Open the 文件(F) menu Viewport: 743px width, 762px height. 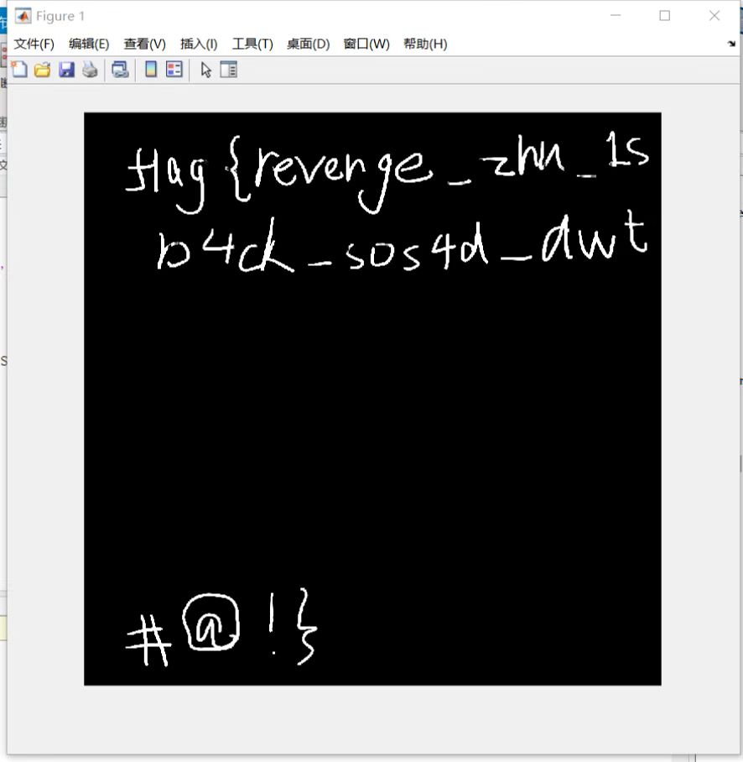pyautogui.click(x=34, y=44)
